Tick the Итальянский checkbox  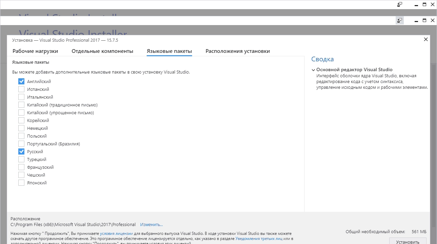tap(21, 97)
